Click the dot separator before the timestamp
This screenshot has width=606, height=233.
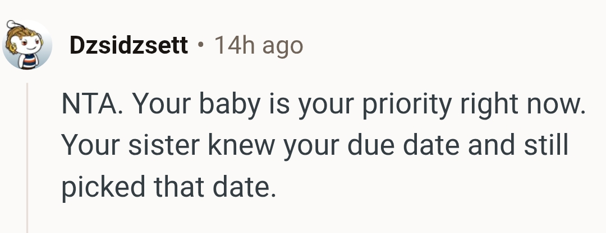coord(200,45)
